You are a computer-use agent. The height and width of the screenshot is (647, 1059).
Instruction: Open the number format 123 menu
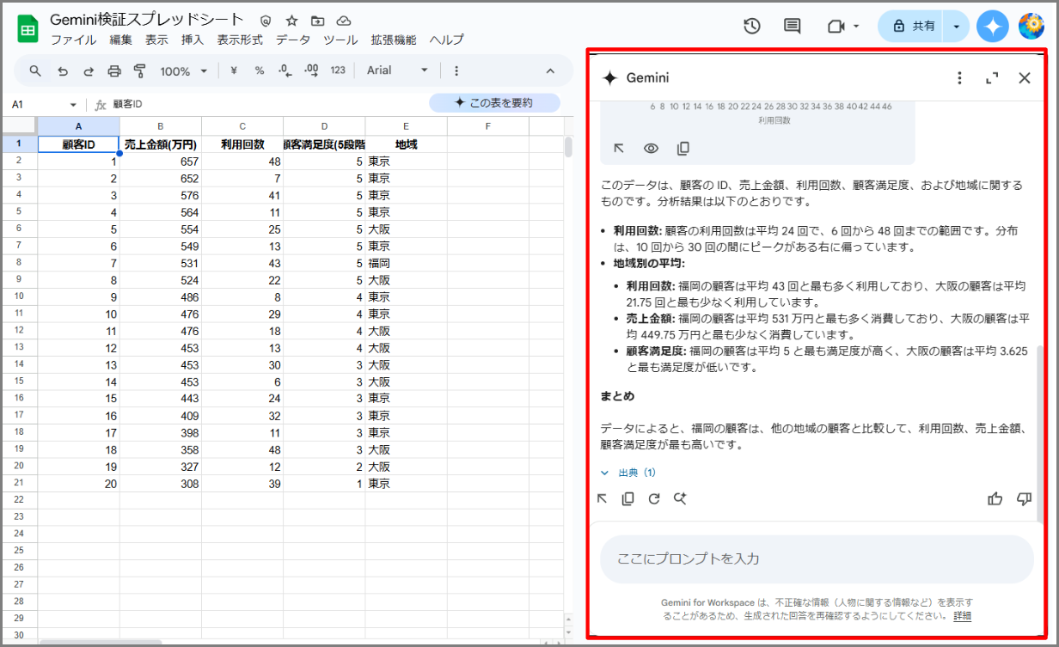338,70
